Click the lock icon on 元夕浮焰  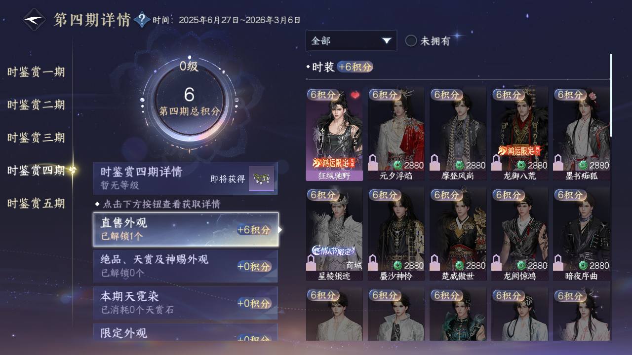[373, 162]
